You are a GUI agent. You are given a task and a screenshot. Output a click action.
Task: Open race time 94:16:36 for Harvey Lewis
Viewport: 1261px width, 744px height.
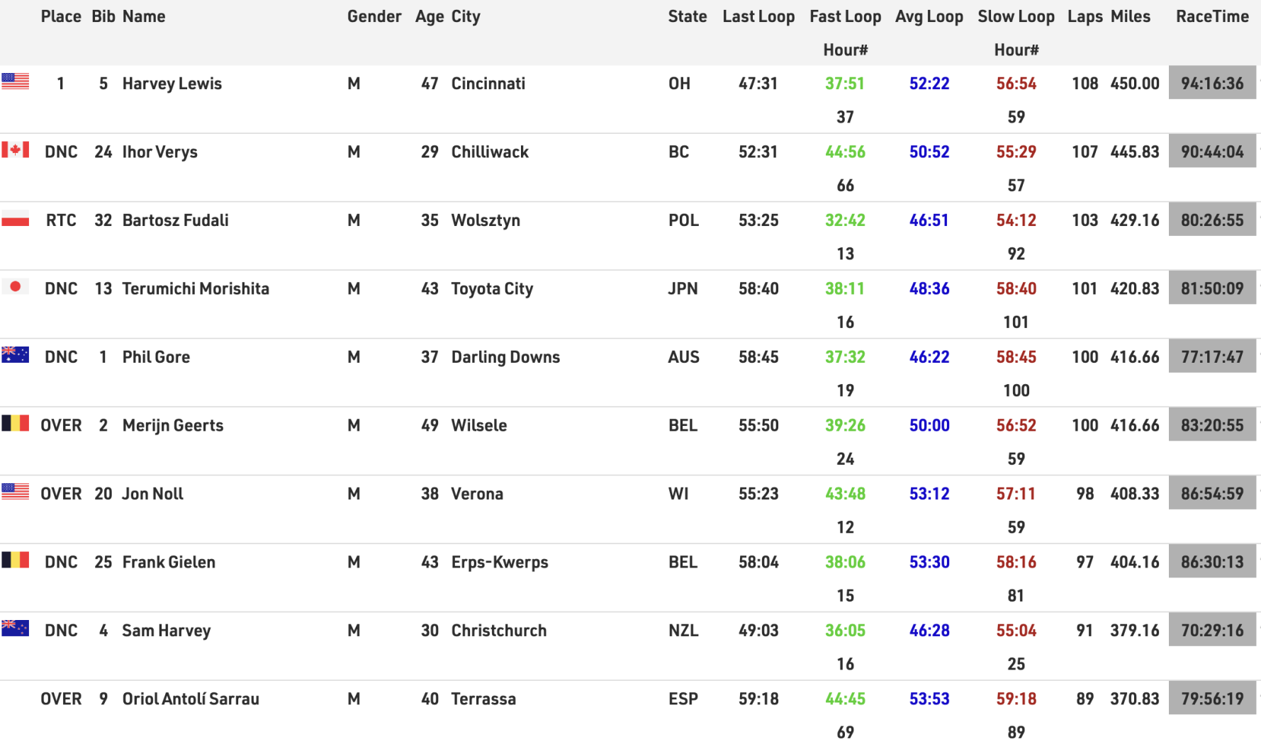1212,83
